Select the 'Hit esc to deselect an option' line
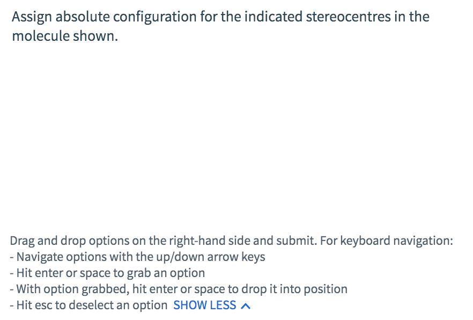The height and width of the screenshot is (320, 473). click(90, 305)
